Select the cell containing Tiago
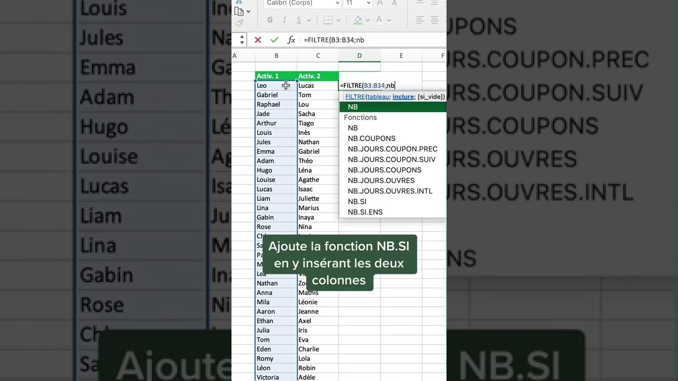 tap(318, 123)
